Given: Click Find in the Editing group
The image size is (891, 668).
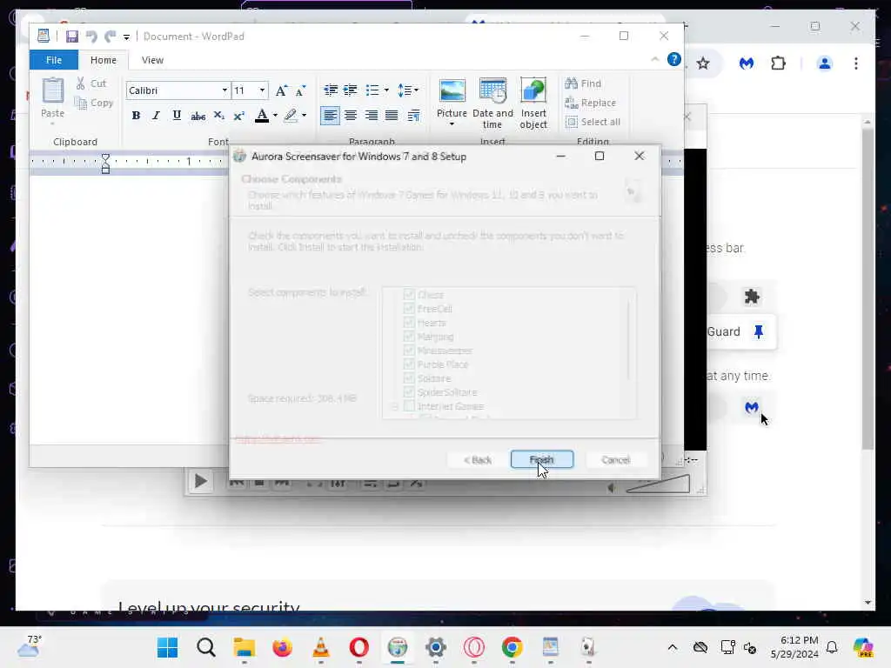Looking at the screenshot, I should click(x=583, y=83).
